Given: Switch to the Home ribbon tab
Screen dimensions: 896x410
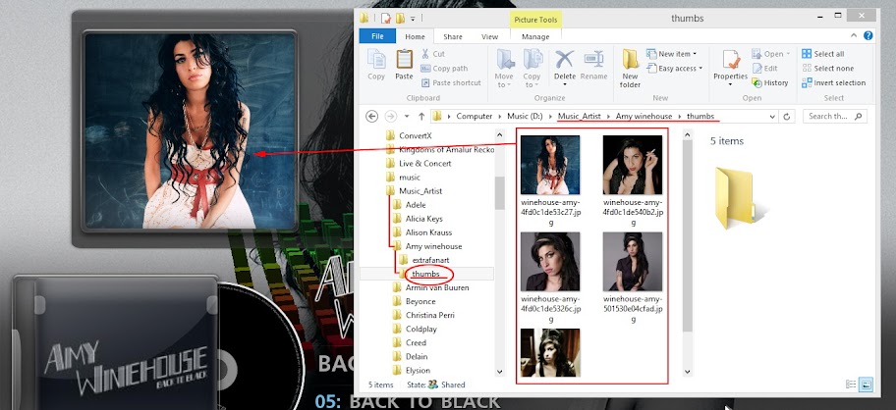Looking at the screenshot, I should (415, 36).
